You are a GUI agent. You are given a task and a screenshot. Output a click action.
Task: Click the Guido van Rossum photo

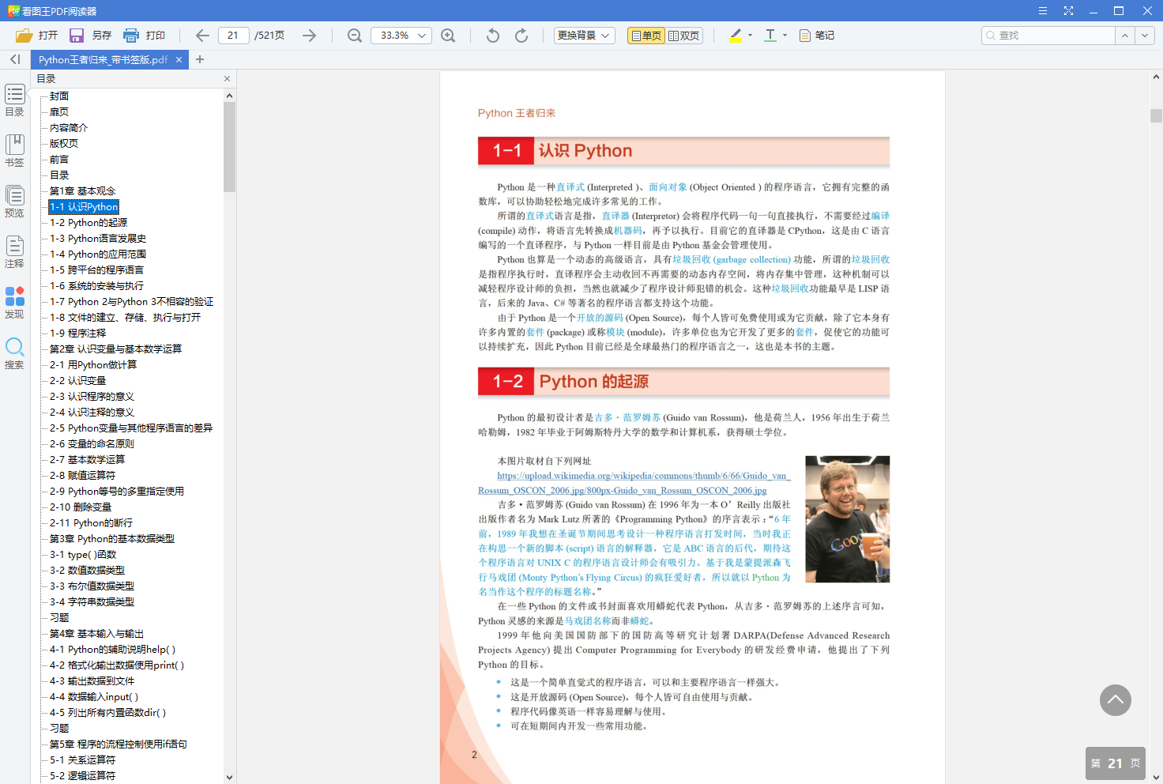(x=847, y=519)
